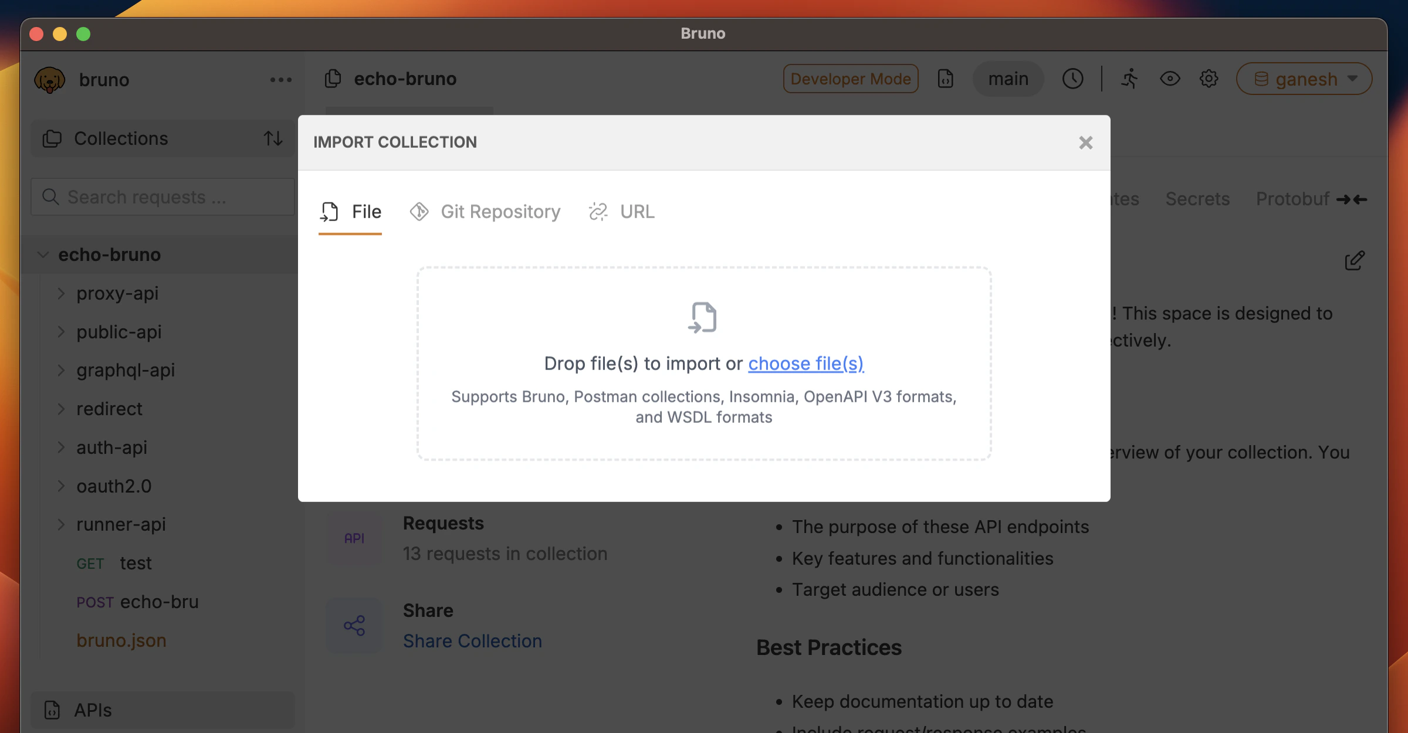This screenshot has height=733, width=1408.
Task: Open the code generator file icon near main
Action: coord(945,79)
